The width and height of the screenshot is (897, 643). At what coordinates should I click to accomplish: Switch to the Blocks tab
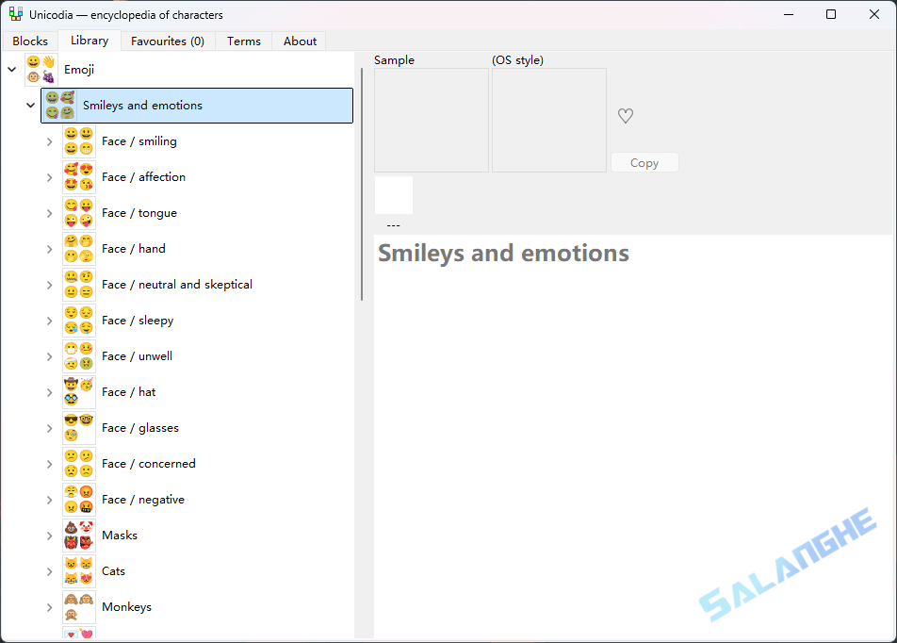30,41
